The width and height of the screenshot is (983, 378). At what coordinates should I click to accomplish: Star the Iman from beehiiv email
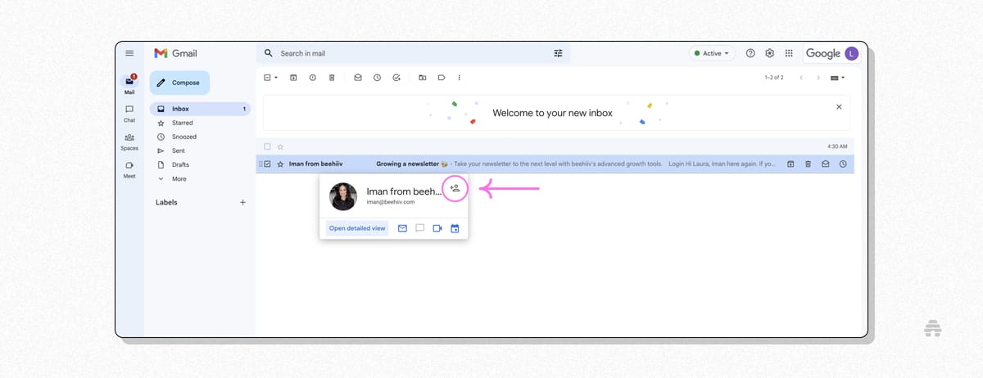click(280, 164)
